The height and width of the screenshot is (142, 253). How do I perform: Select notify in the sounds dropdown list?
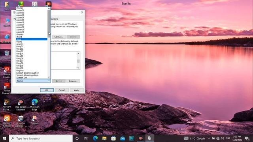coord(32,42)
